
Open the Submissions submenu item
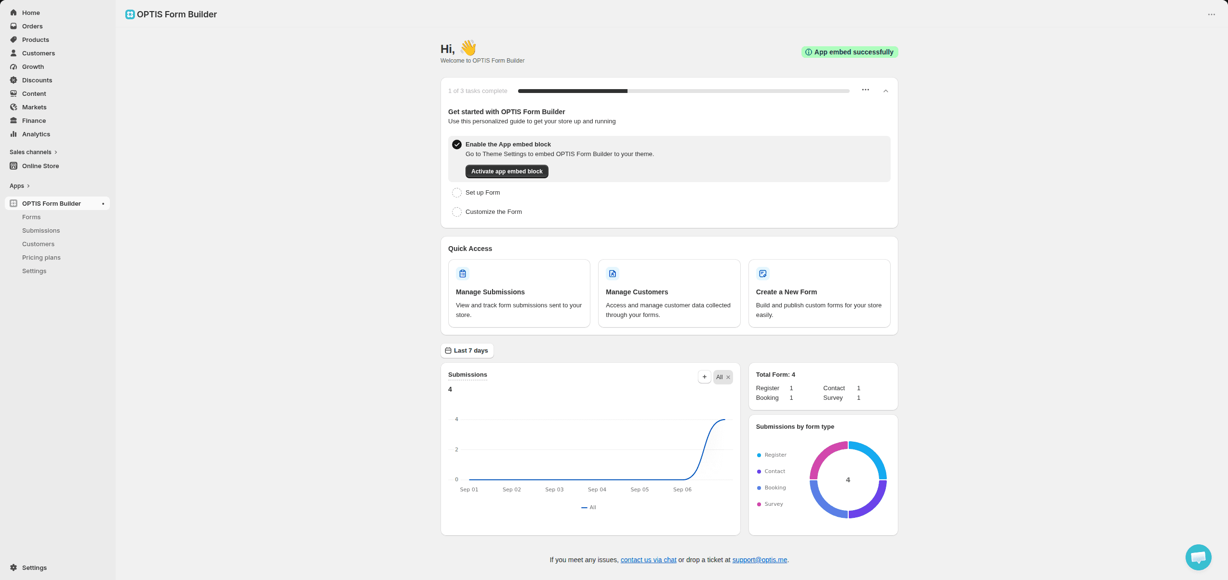point(41,231)
